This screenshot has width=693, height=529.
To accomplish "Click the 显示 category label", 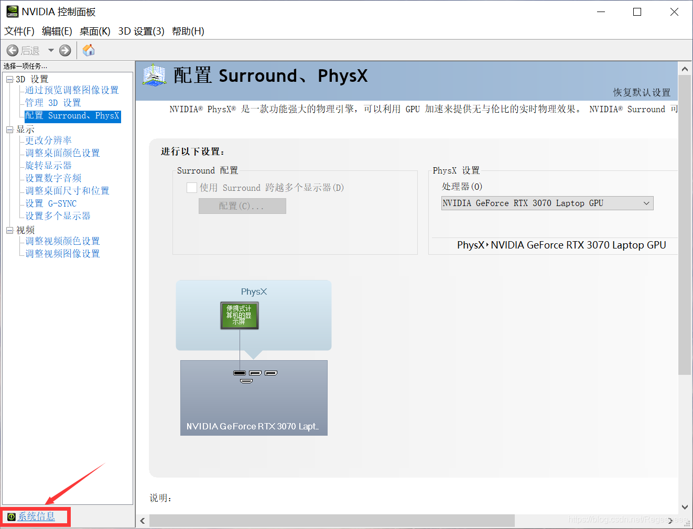I will [x=25, y=129].
